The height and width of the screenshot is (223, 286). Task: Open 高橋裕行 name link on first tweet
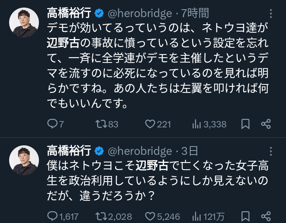coord(69,13)
